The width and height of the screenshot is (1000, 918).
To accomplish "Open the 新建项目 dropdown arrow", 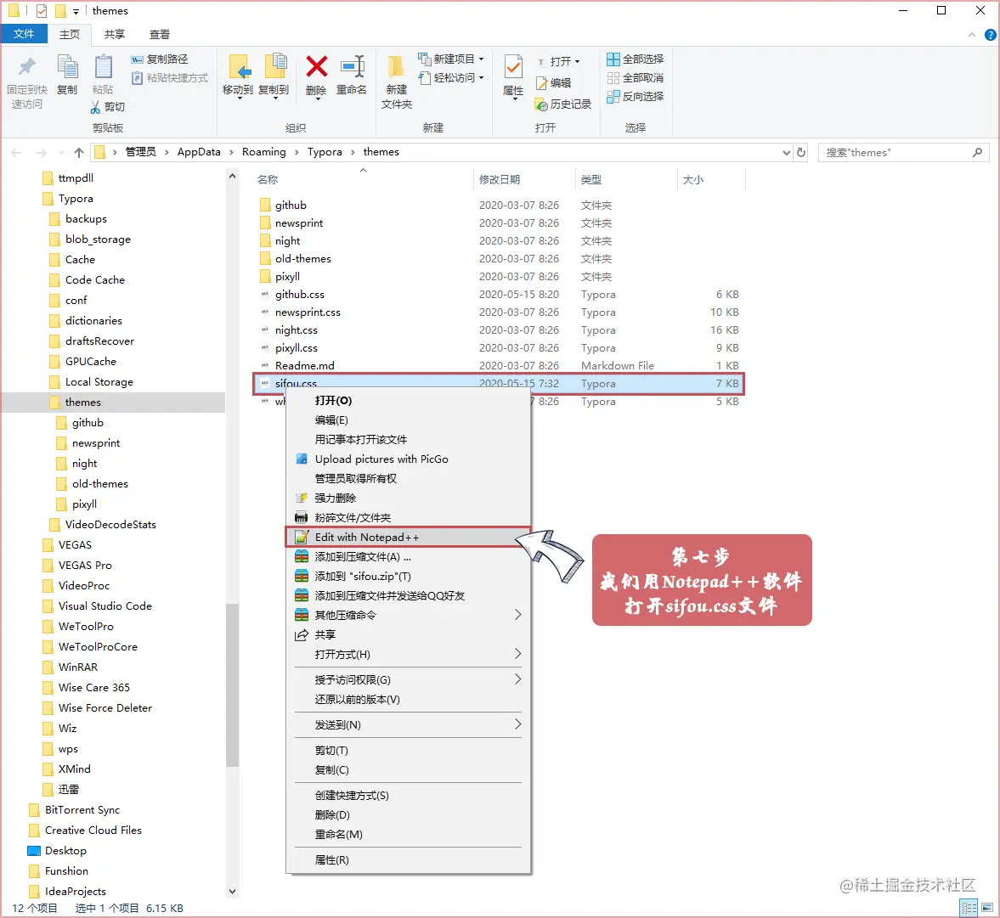I will tap(480, 59).
